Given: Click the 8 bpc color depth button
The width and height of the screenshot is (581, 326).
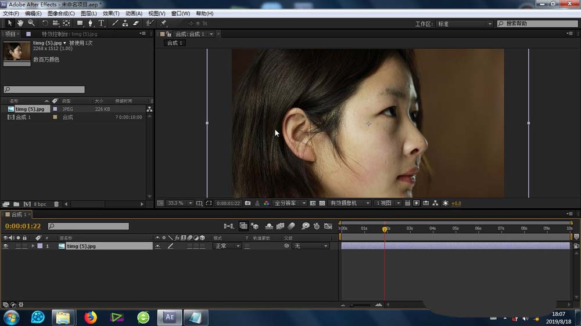Looking at the screenshot, I should [x=40, y=204].
